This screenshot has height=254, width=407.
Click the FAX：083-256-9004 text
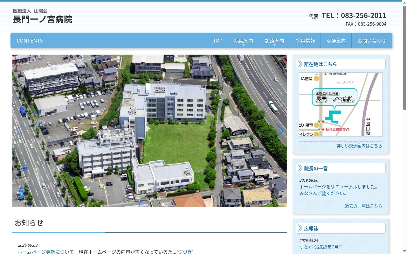tap(366, 24)
